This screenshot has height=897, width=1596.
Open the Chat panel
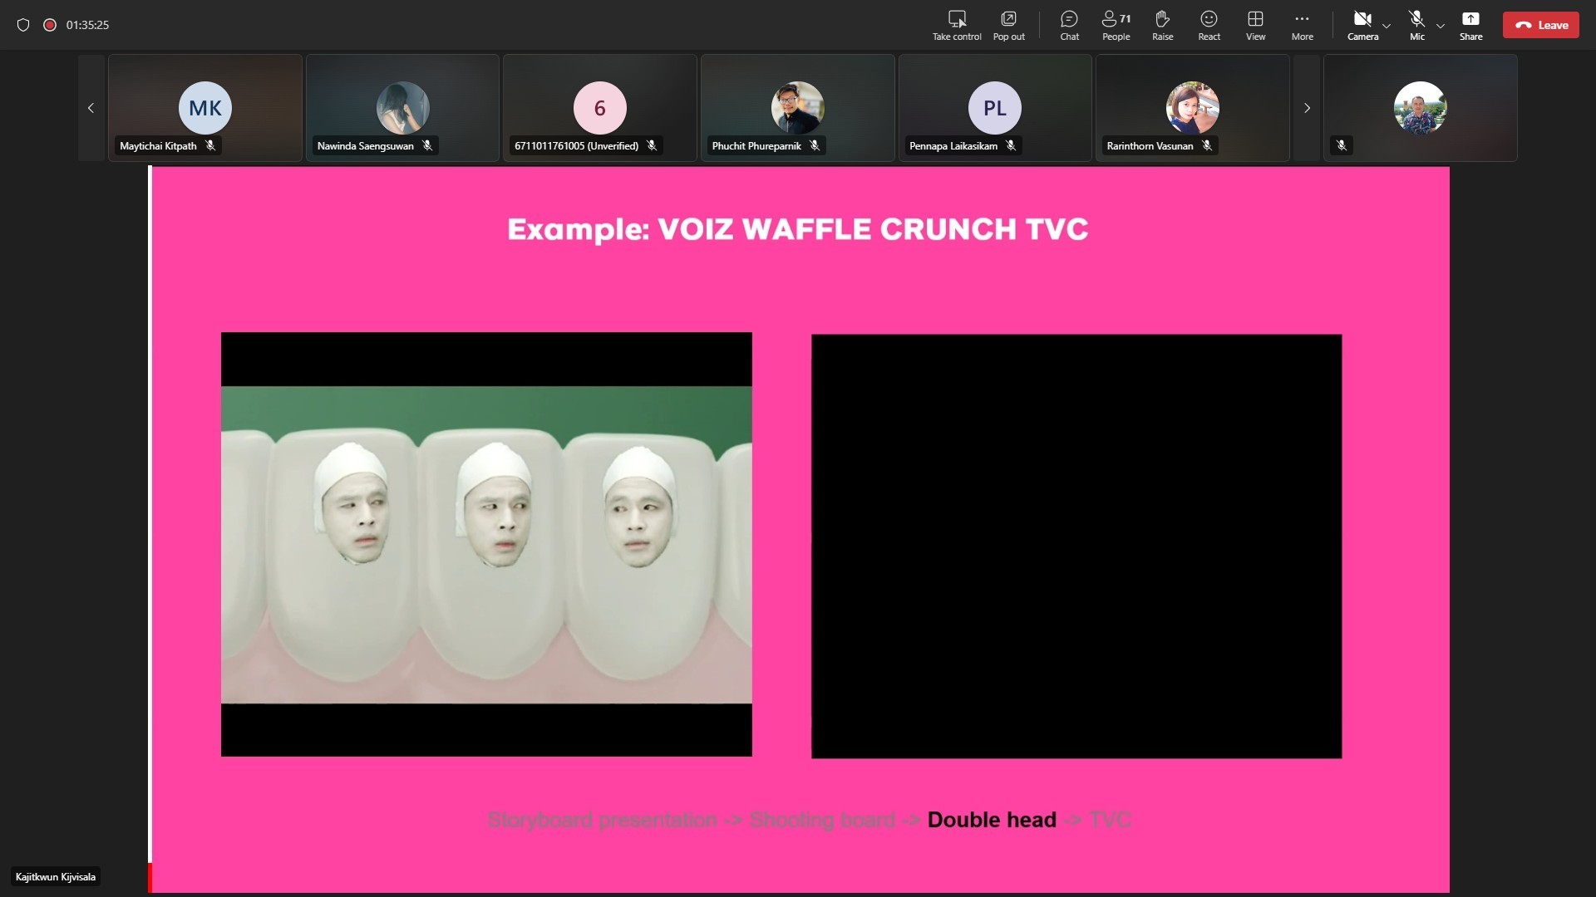(1069, 25)
